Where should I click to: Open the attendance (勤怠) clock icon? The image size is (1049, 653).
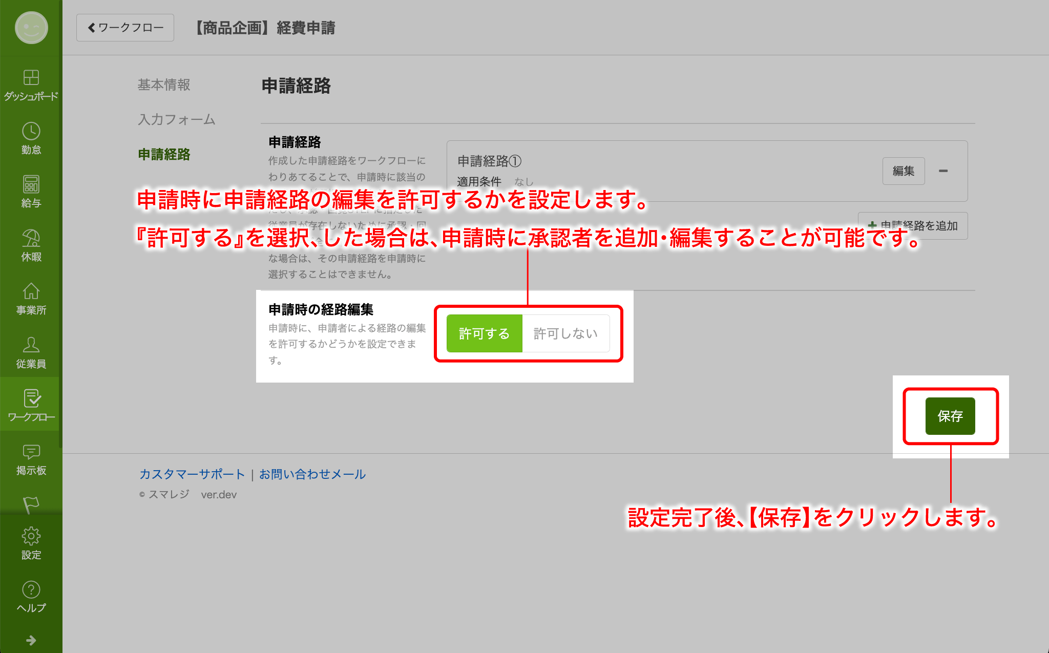(x=31, y=138)
